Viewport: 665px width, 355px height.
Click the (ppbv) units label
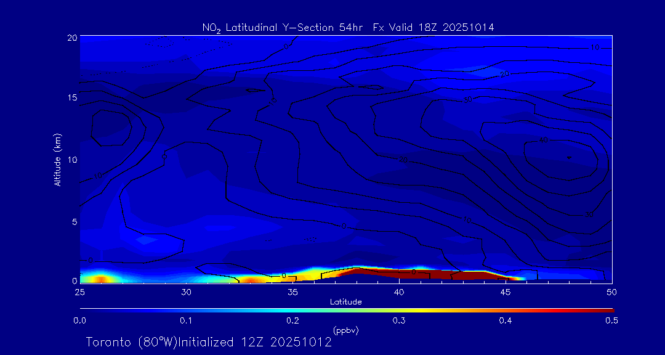345,330
